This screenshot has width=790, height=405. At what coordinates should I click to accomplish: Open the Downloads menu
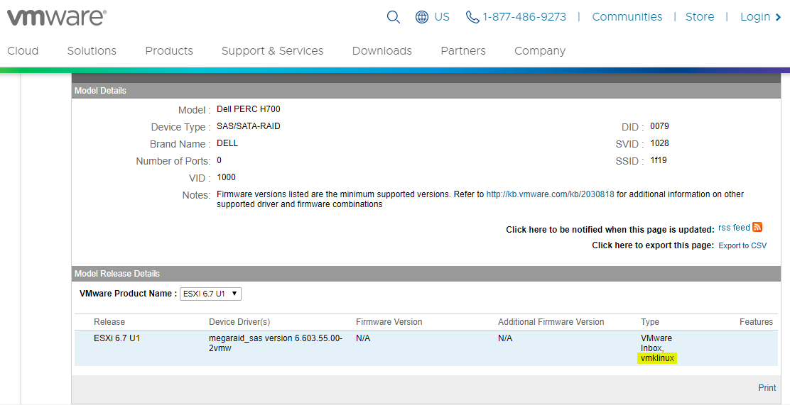click(x=382, y=51)
